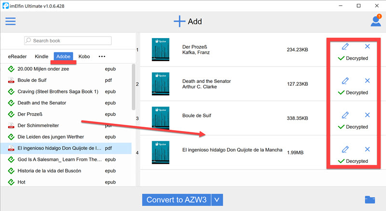Image resolution: width=386 pixels, height=211 pixels.
Task: Remove Death and the Senator from conversion list
Action: point(367,80)
